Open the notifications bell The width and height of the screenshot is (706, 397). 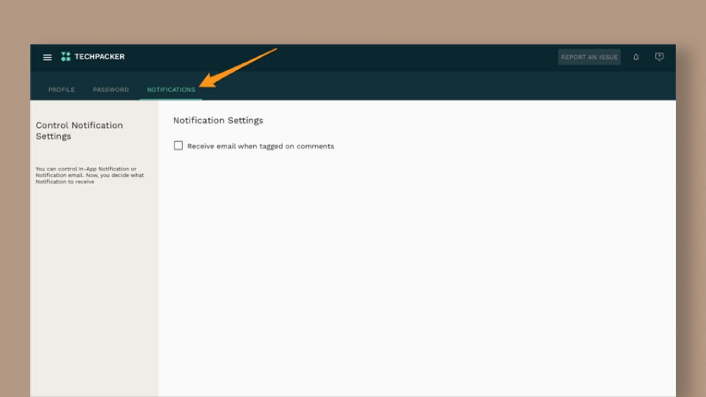[636, 57]
